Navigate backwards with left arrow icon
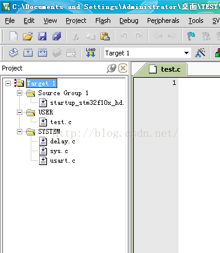 coord(158,36)
